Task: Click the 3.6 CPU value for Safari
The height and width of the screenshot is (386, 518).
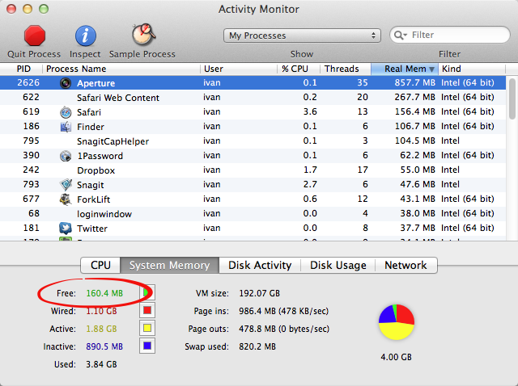Action: coord(310,111)
